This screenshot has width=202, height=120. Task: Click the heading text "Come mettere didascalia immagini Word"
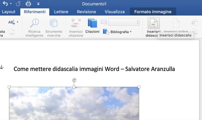click(x=67, y=69)
